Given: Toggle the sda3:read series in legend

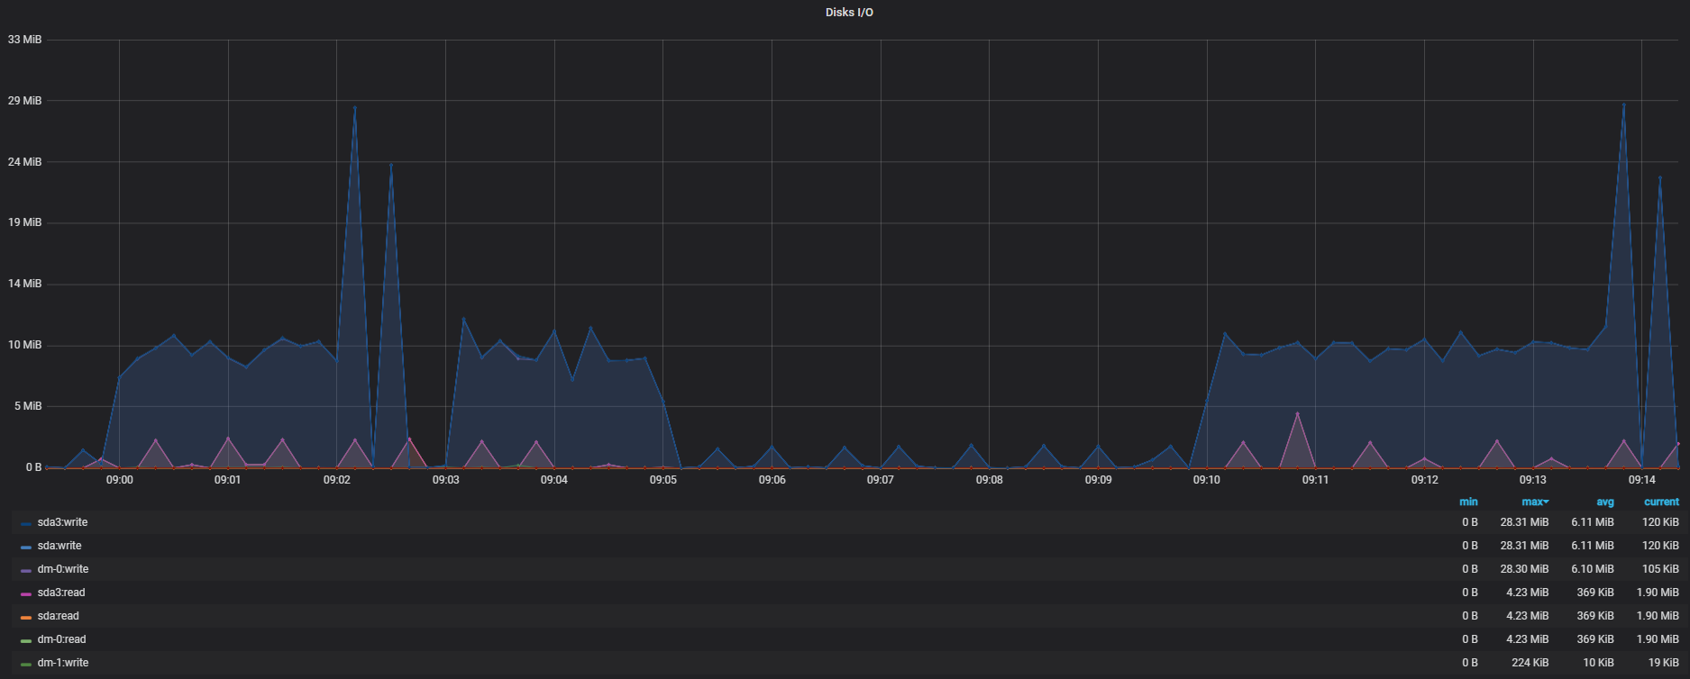Looking at the screenshot, I should pos(61,593).
